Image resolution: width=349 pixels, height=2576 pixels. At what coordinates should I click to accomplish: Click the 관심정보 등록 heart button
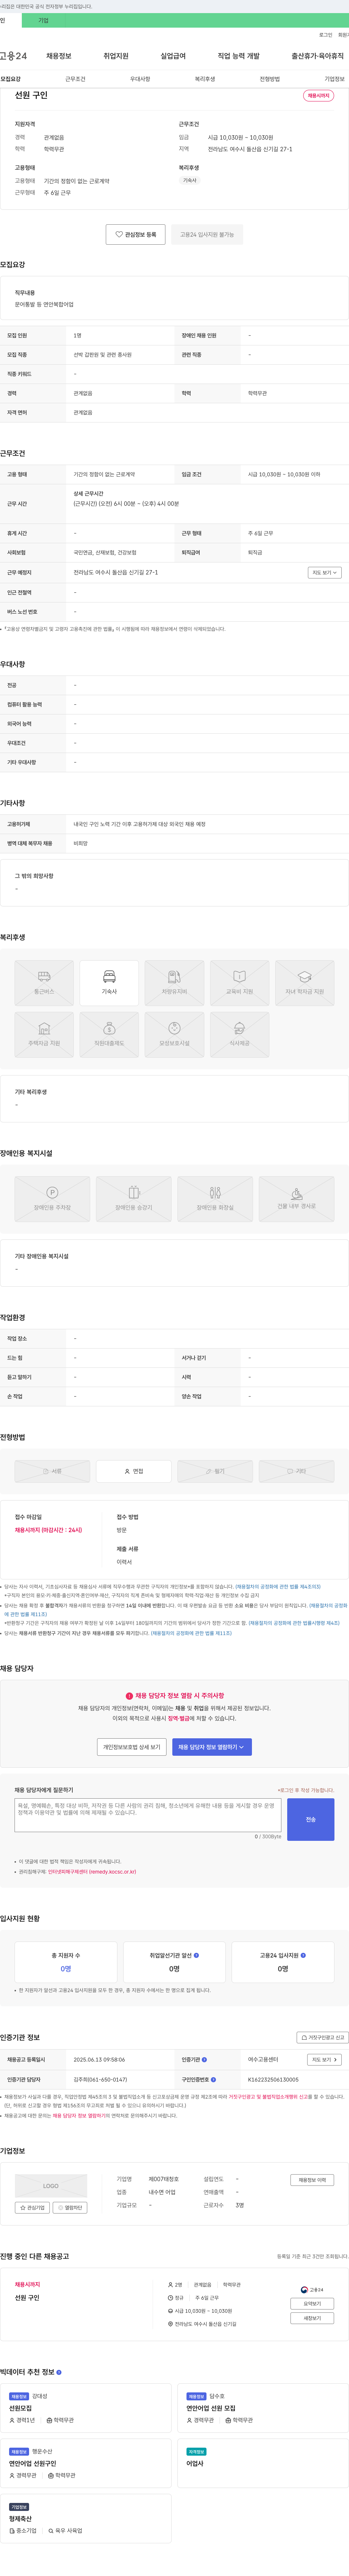pos(136,235)
